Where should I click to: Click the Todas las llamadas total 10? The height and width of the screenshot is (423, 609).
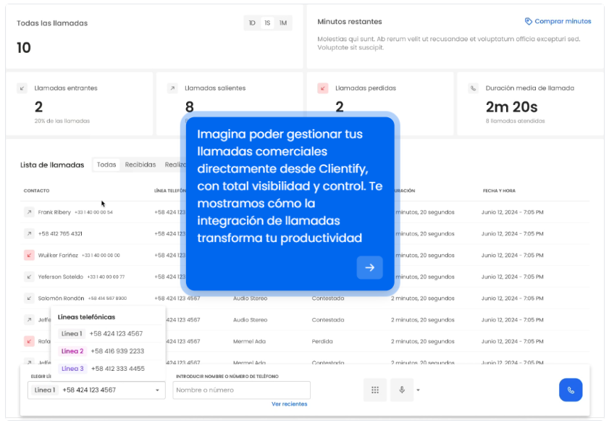pyautogui.click(x=24, y=48)
